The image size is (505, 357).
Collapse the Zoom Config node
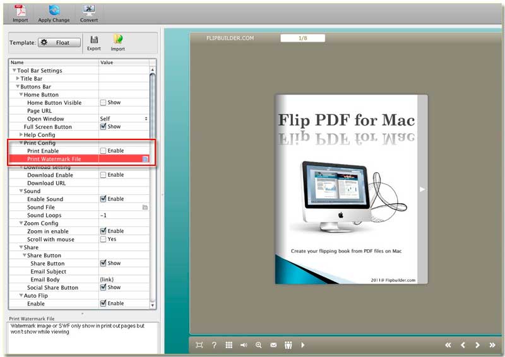pyautogui.click(x=21, y=223)
